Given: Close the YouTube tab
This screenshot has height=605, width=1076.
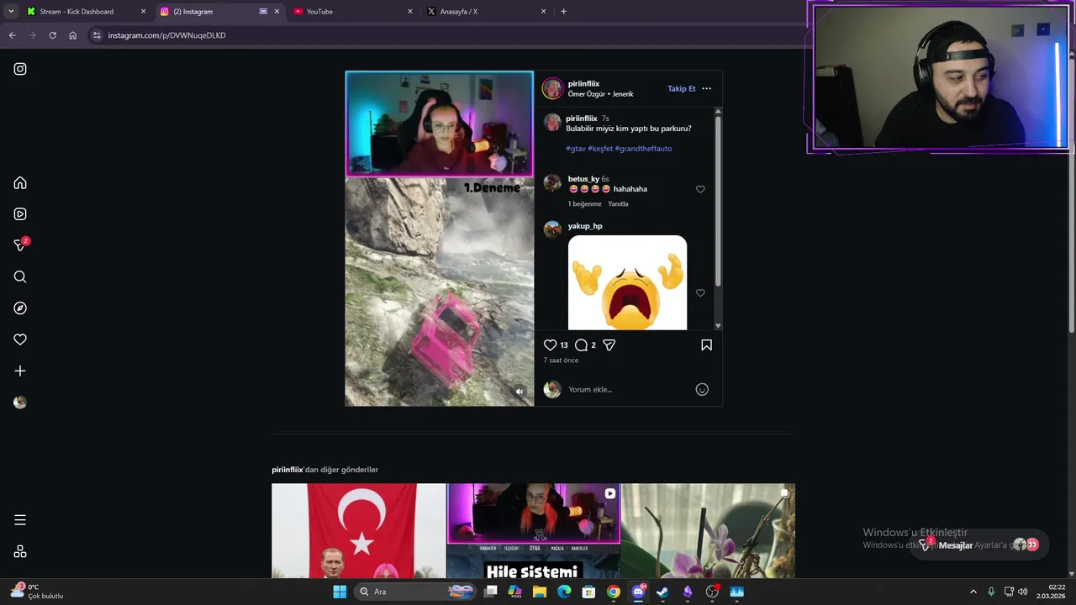Looking at the screenshot, I should coord(410,12).
